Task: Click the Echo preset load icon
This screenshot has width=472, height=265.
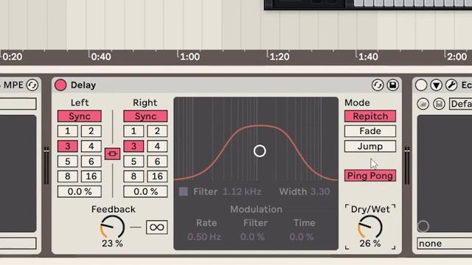Action: tap(423, 104)
